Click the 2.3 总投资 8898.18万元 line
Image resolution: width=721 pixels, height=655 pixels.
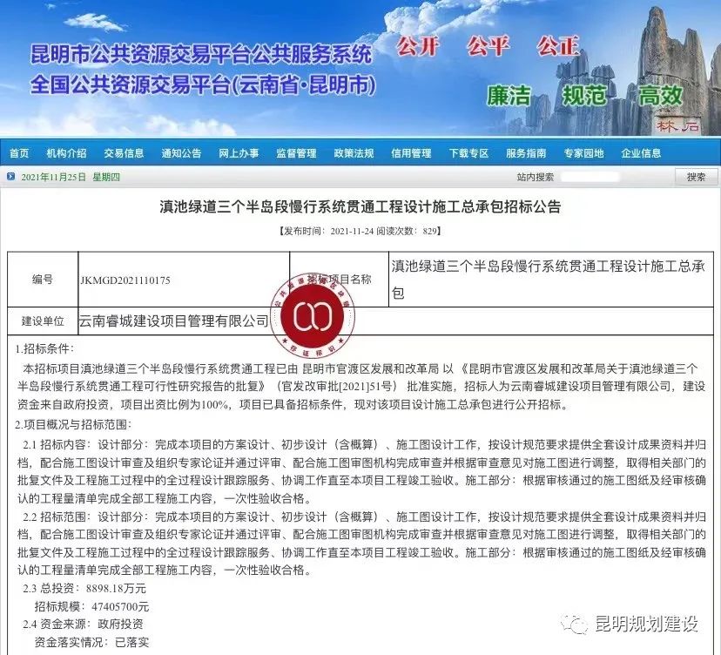click(x=84, y=588)
